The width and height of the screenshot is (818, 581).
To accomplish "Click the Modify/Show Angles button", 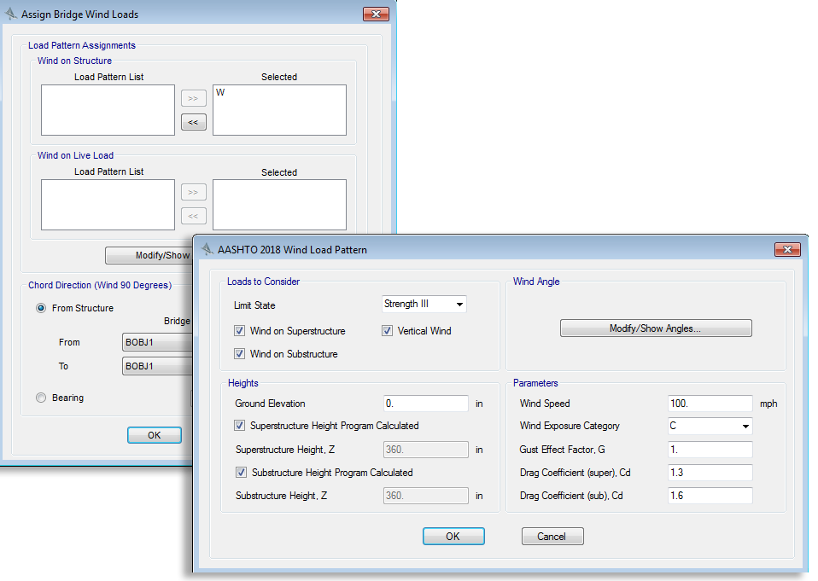I will [656, 328].
